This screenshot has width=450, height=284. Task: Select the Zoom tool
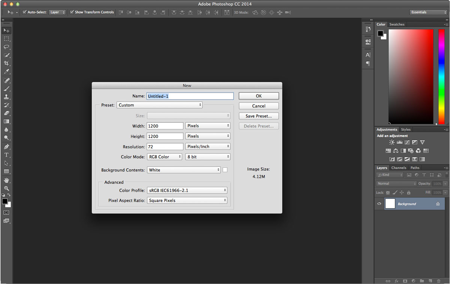click(x=6, y=189)
